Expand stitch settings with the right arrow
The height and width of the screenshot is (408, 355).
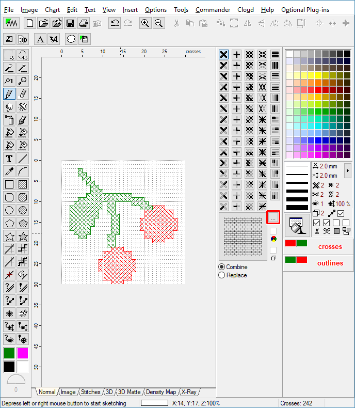[347, 170]
